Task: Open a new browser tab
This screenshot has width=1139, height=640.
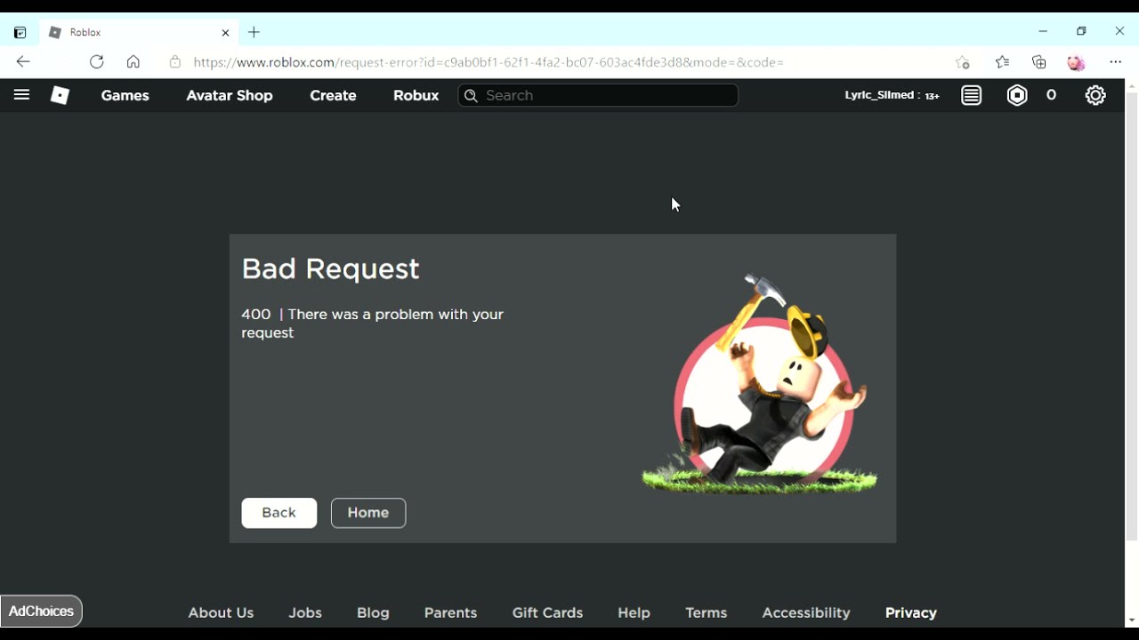Action: point(254,33)
